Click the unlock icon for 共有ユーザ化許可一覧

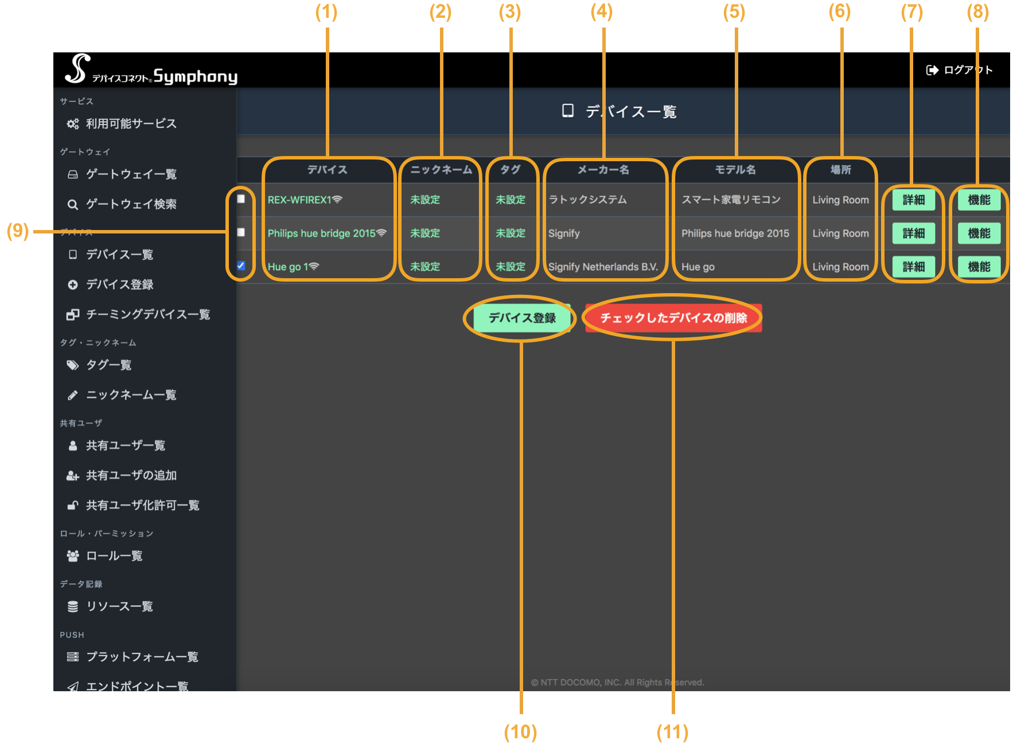[73, 505]
